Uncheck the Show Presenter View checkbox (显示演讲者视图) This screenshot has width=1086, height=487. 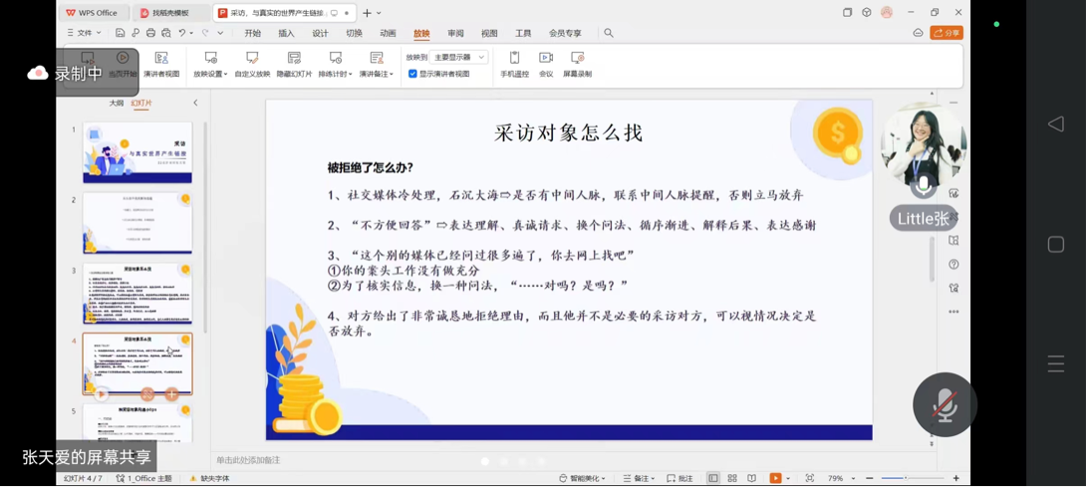[412, 74]
